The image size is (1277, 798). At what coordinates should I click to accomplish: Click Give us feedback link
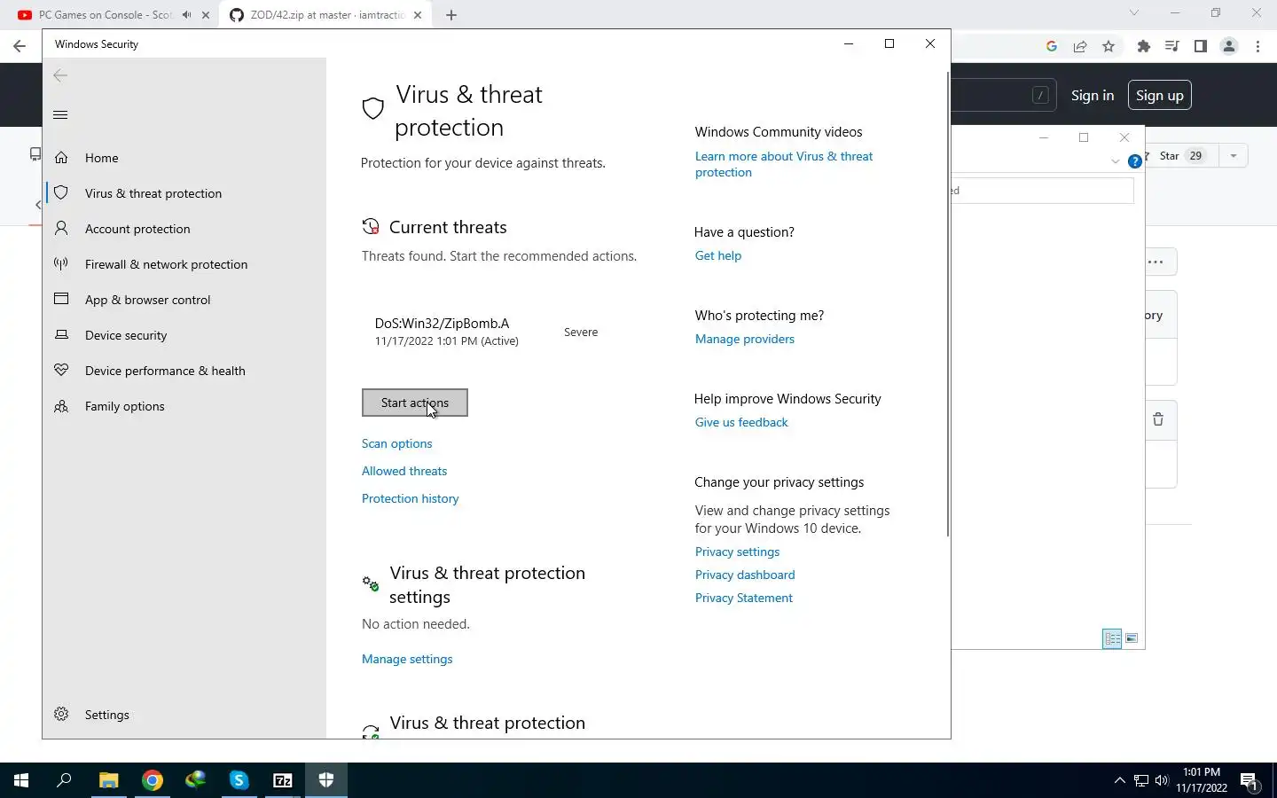740,422
